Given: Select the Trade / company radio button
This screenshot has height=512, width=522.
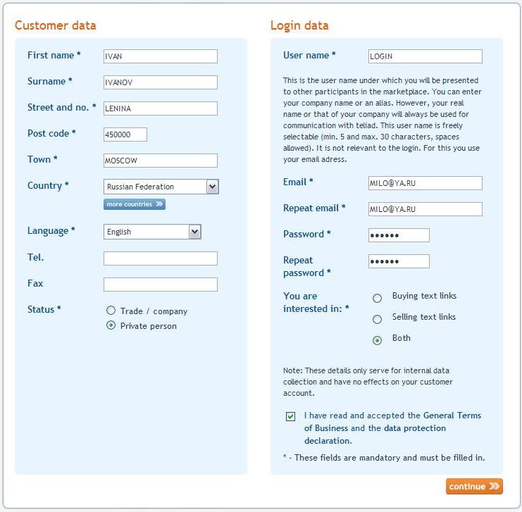Looking at the screenshot, I should click(x=111, y=311).
